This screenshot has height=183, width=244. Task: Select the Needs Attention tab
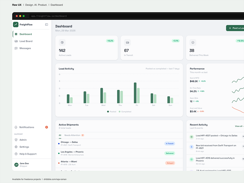click(x=74, y=135)
